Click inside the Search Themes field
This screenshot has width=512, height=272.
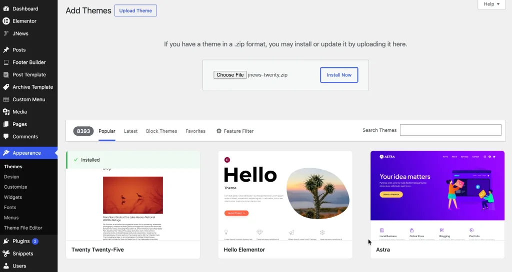(x=450, y=130)
